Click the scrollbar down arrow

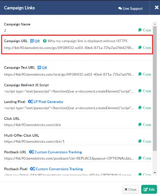(155, 173)
